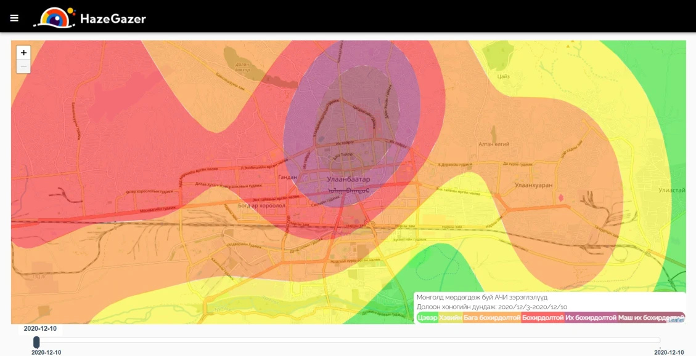The height and width of the screenshot is (356, 696).
Task: Select the purple Их бохирдолтой legend swatch
Action: [x=591, y=318]
